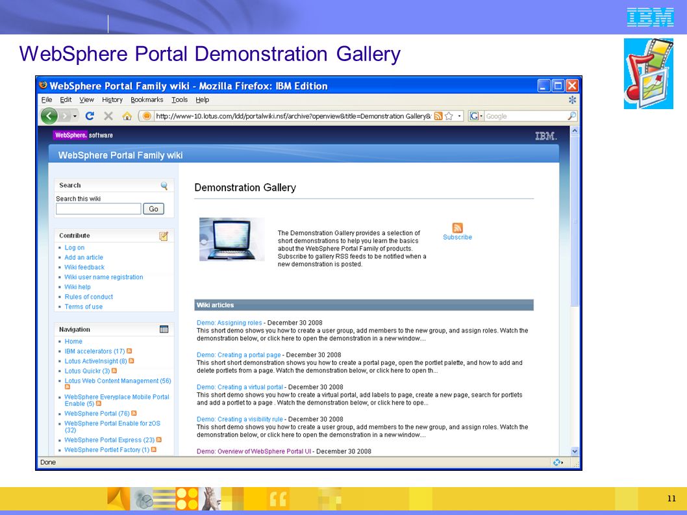
Task: Click the Navigation panel icon
Action: (164, 329)
